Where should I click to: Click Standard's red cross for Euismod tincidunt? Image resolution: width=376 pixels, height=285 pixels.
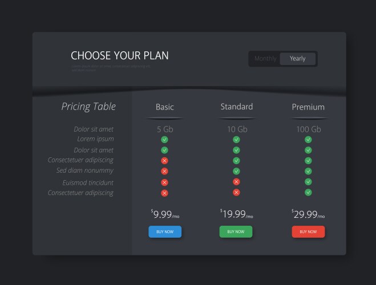pyautogui.click(x=236, y=182)
